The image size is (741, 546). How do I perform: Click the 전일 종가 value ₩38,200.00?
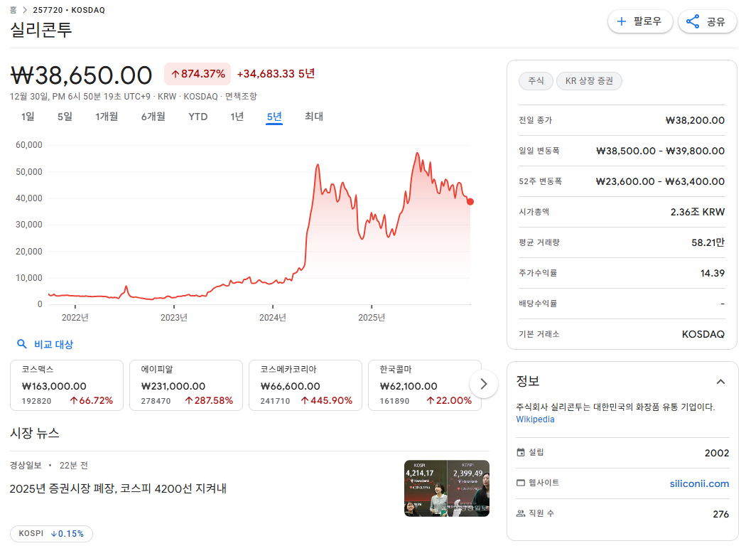(x=695, y=120)
